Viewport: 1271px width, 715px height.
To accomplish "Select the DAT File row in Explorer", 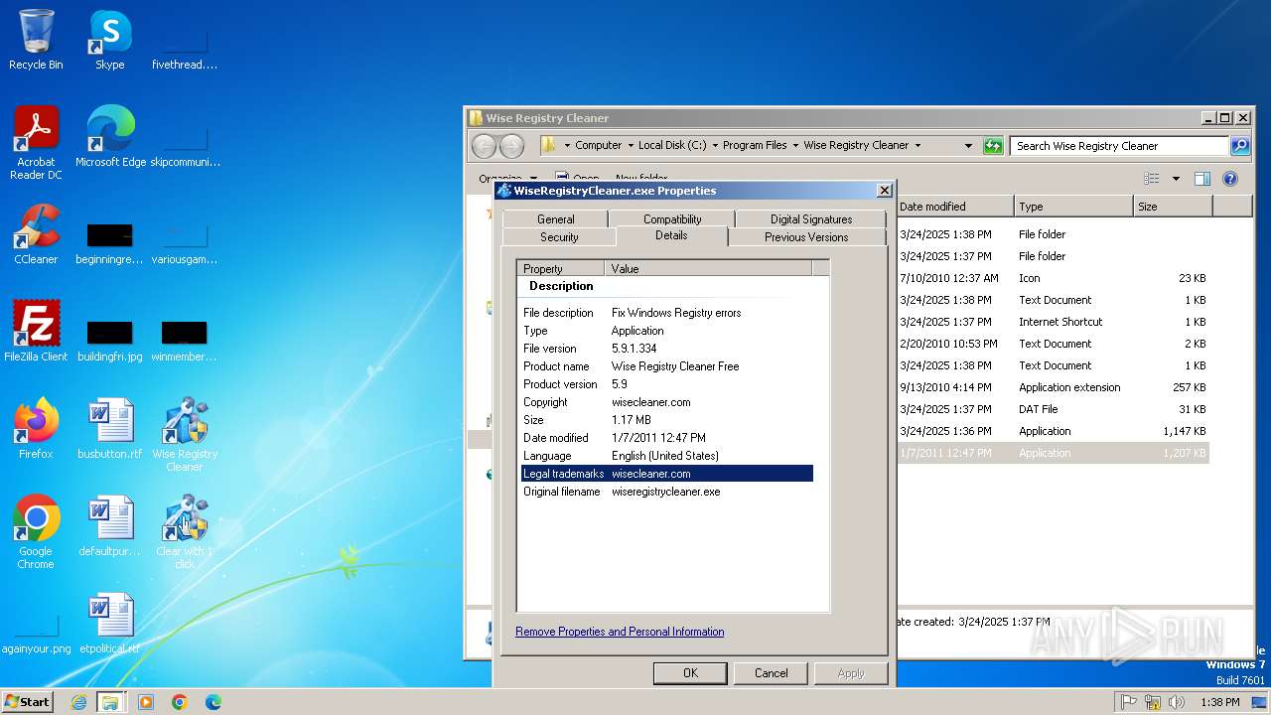I will pos(1053,409).
